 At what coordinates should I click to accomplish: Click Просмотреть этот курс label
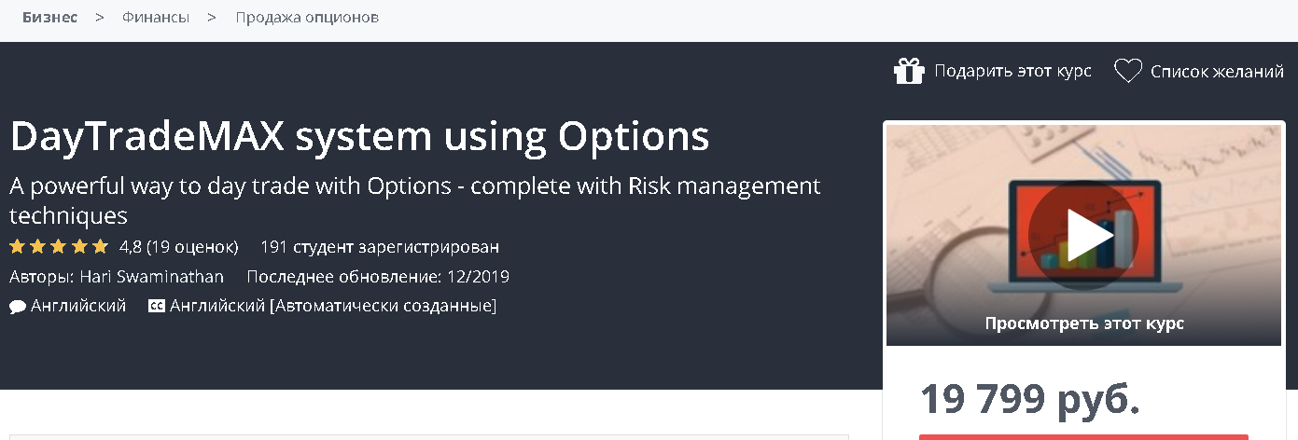pos(1084,323)
